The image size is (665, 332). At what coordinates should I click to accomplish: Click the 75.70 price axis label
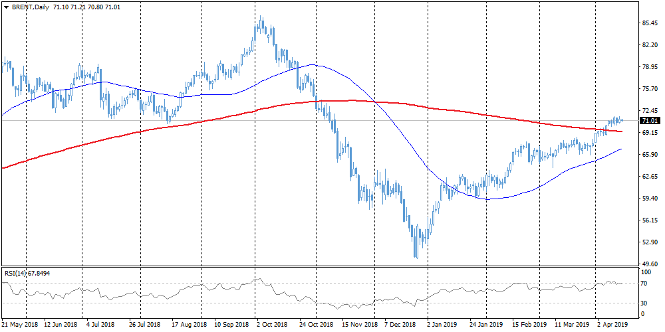coord(650,88)
